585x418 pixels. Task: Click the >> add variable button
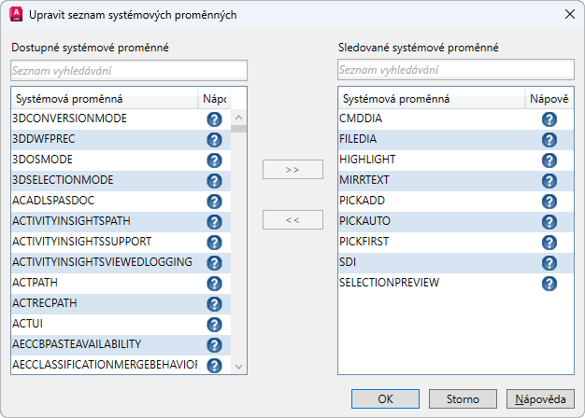coord(292,170)
